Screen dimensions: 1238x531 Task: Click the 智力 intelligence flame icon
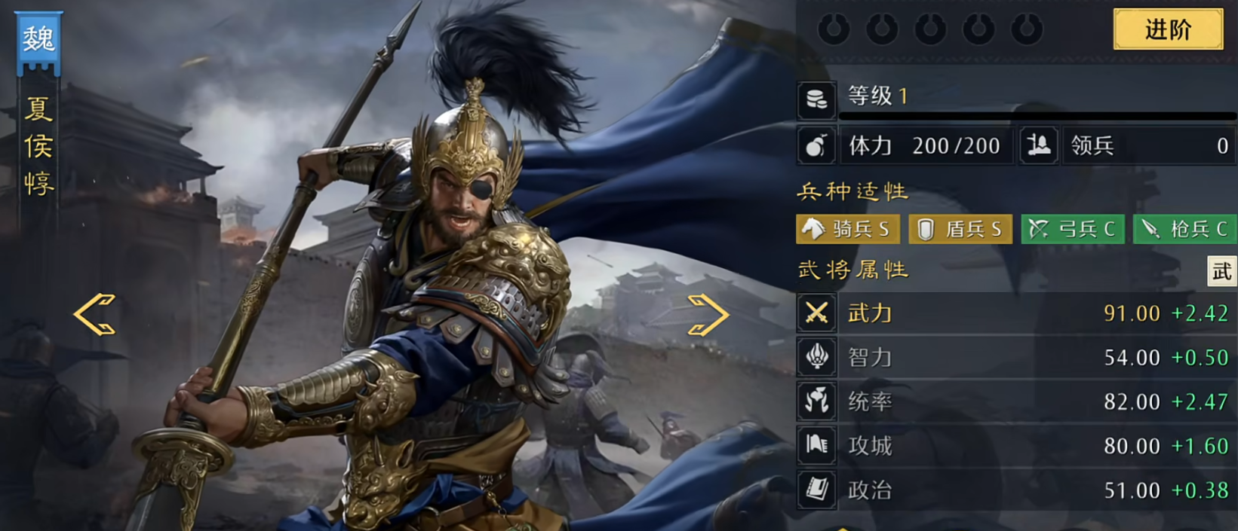[816, 357]
